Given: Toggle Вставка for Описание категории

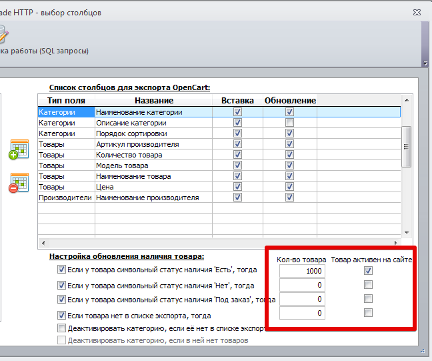Looking at the screenshot, I should (237, 123).
